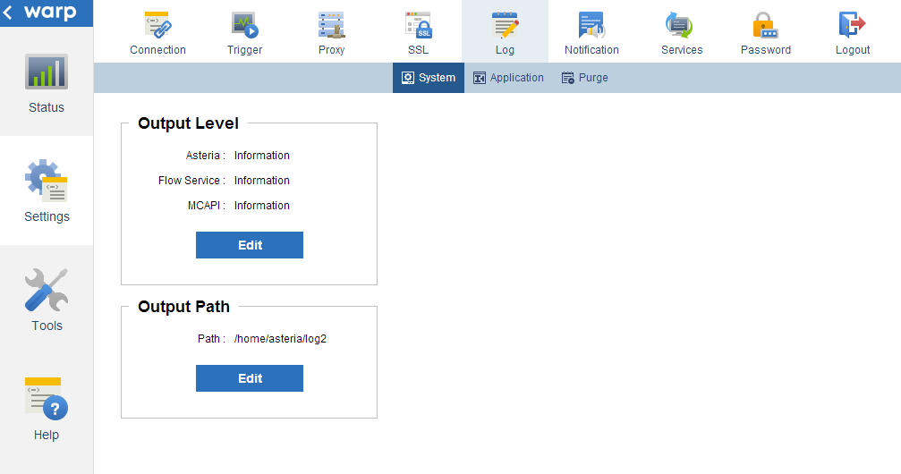Click the back chevron beside warp logo

[x=7, y=12]
